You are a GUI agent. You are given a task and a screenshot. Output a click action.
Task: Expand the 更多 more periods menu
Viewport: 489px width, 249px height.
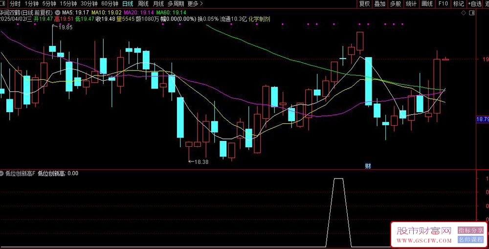195,4
